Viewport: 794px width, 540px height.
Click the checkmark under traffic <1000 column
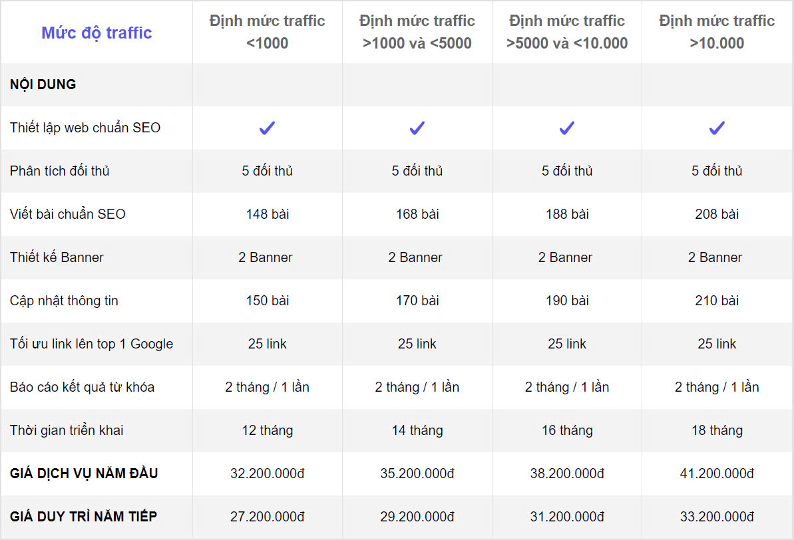coord(267,128)
